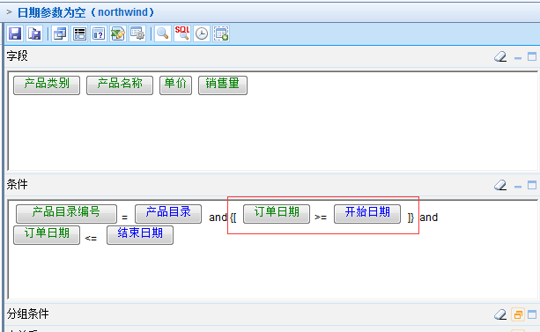Select the 销售量 field button
The height and width of the screenshot is (332, 540).
point(223,85)
